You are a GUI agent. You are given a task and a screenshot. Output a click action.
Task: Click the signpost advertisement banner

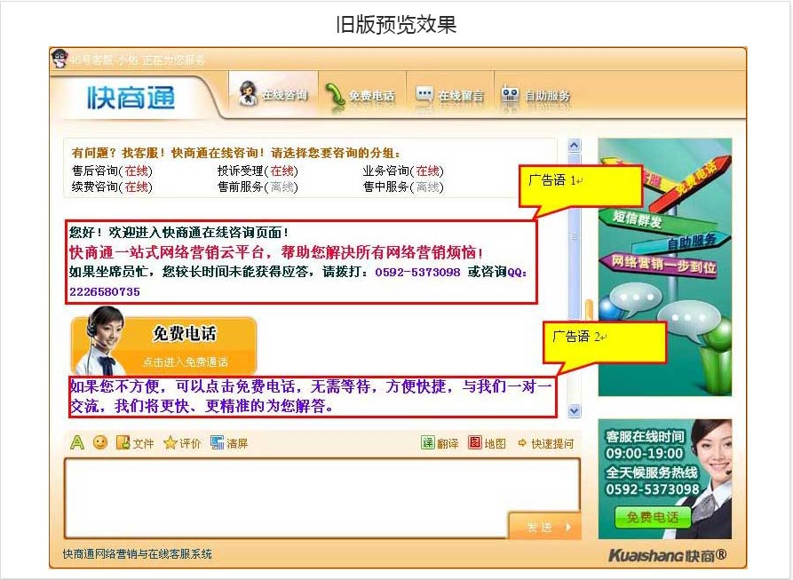click(664, 267)
